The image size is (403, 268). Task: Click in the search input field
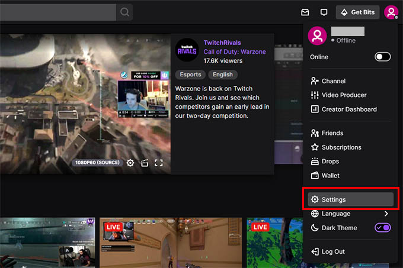tap(58, 12)
